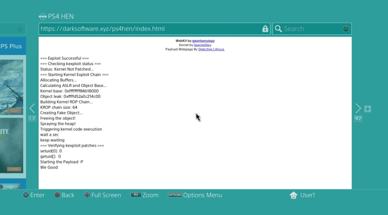
Task: Click the www globe icon beside PS4 HEN
Action: pyautogui.click(x=42, y=16)
